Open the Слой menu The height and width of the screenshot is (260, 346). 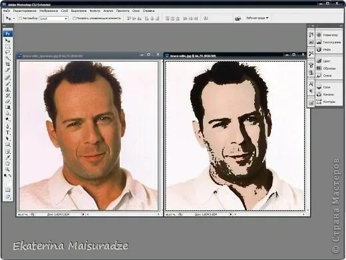65,11
